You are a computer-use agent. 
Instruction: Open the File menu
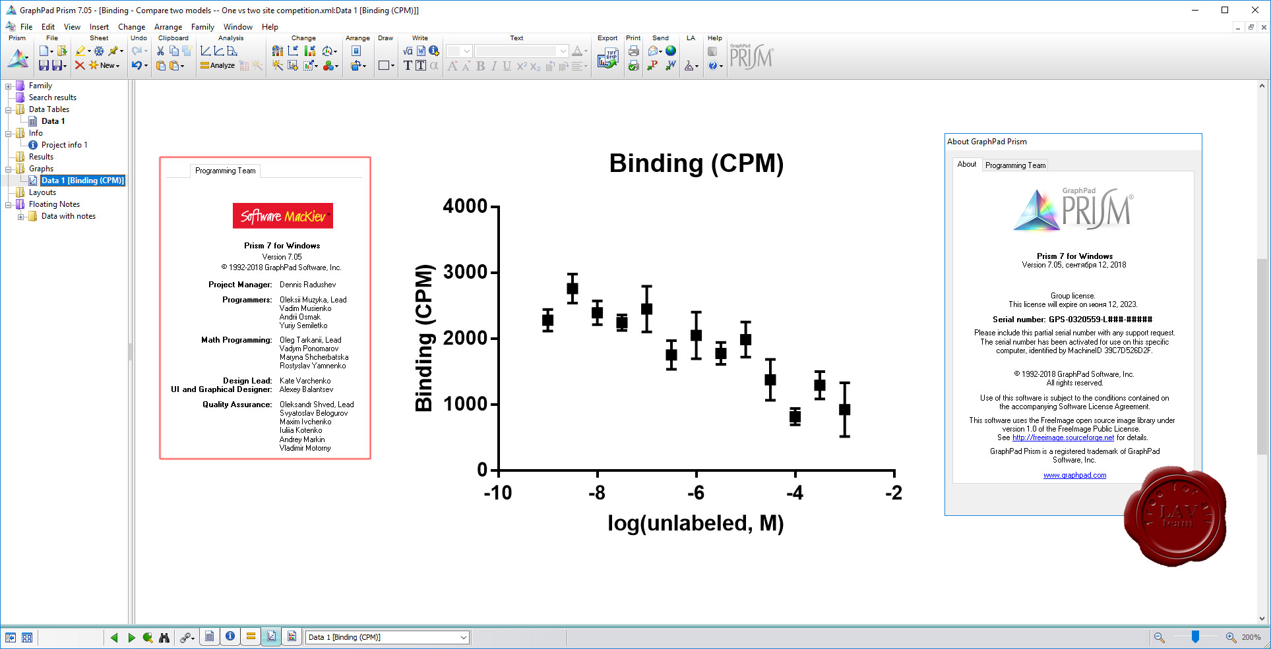pos(26,27)
